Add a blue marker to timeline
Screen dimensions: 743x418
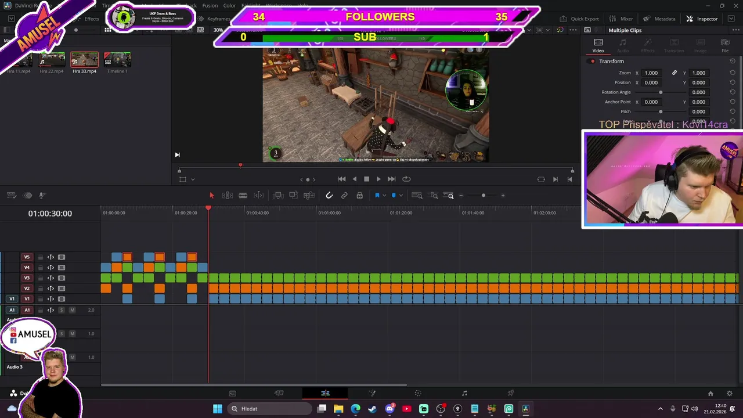[394, 196]
